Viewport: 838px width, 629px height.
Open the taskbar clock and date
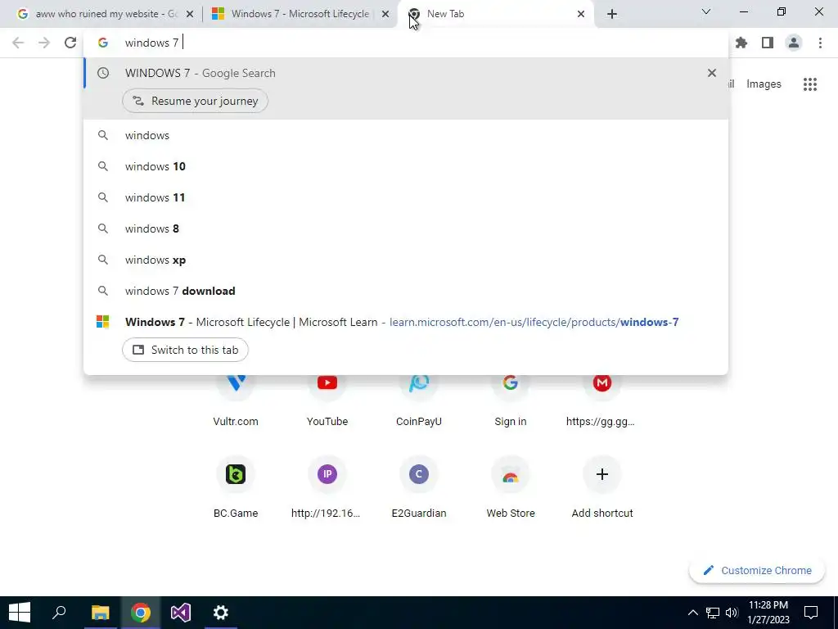768,613
